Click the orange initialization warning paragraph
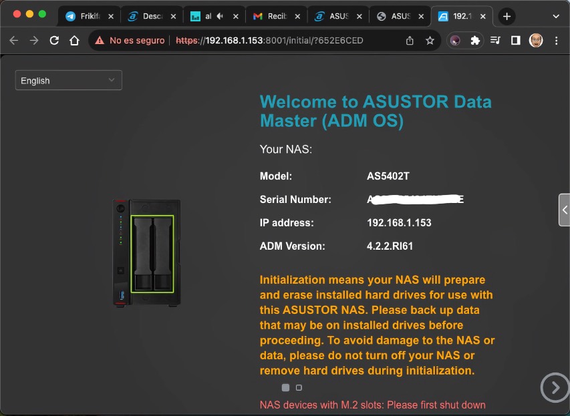570x416 pixels. pos(377,325)
